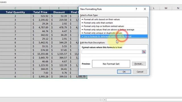Click the horizontal scrollbar left arrow
This screenshot has height=102, width=182.
[x=105, y=100]
